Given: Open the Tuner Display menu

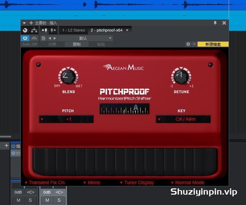Looking at the screenshot, I should coord(137,182).
